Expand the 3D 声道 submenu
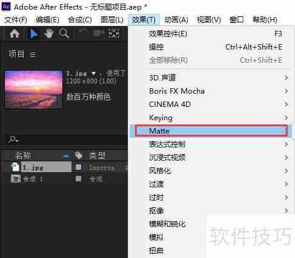The width and height of the screenshot is (295, 258). pos(210,78)
